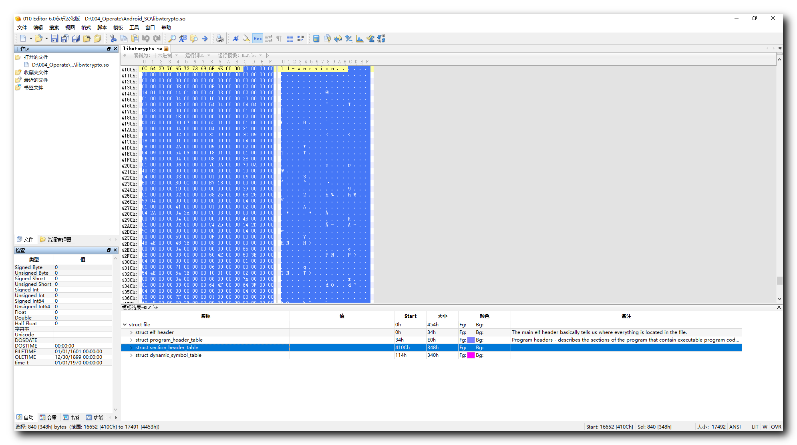Screen dimensions: 797x445
Task: Toggle the OVR overwrite mode indicator
Action: click(x=776, y=427)
